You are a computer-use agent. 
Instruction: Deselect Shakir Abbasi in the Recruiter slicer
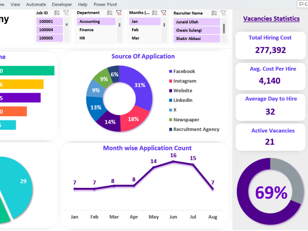(197, 38)
